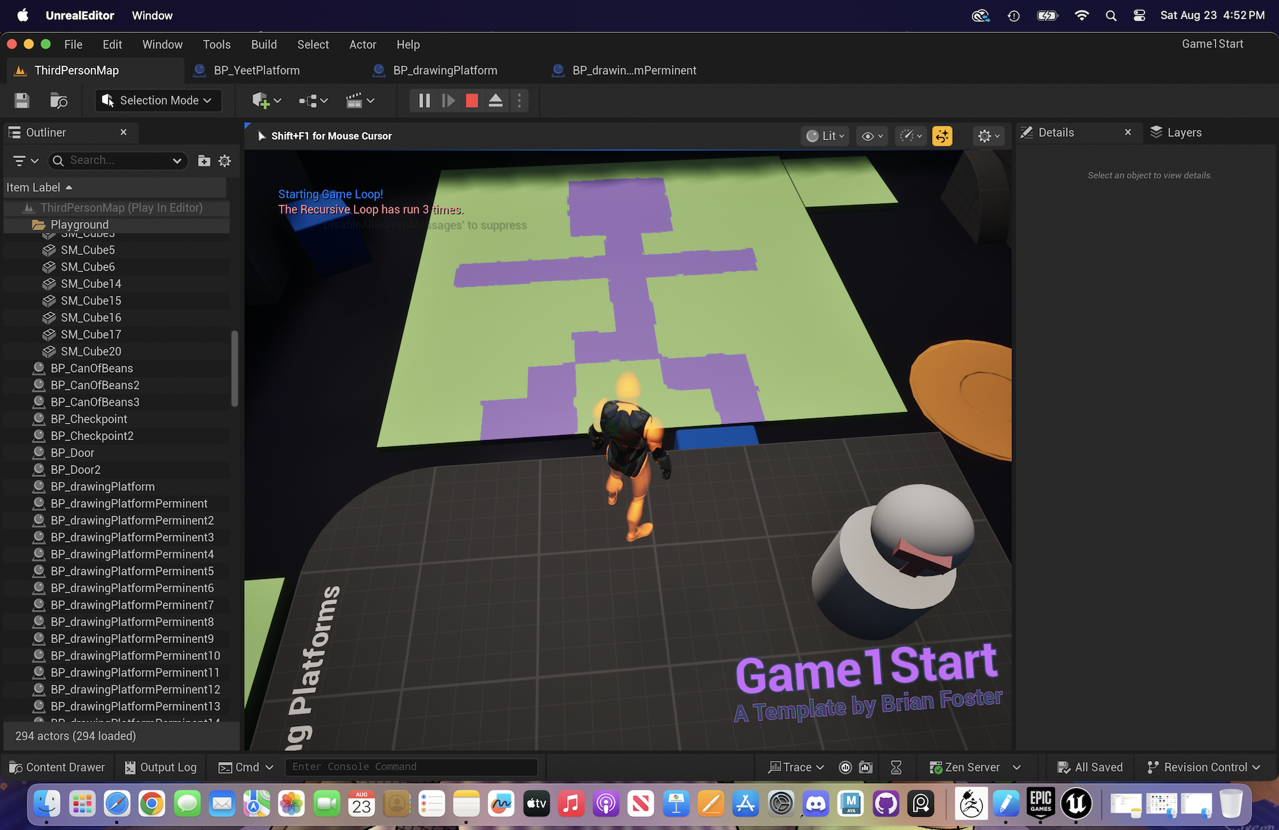The image size is (1279, 830).
Task: Expand the Outliner search options arrow
Action: coord(177,161)
